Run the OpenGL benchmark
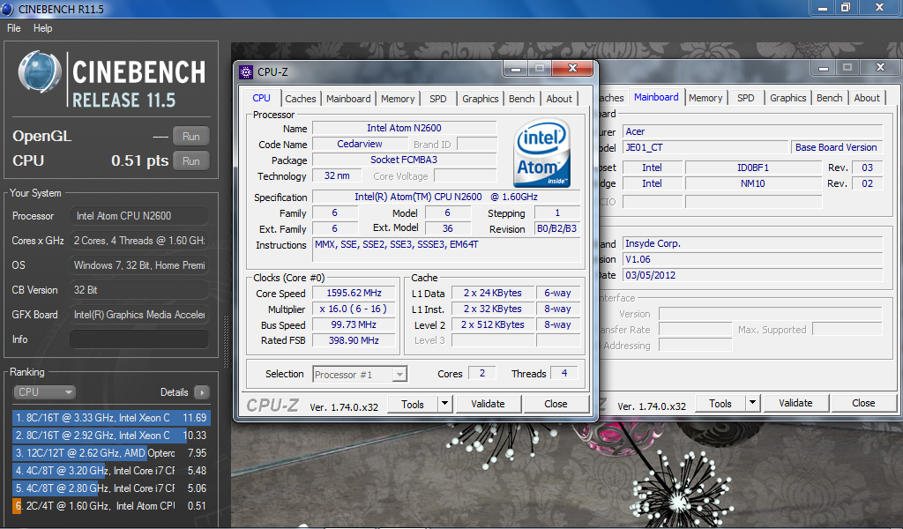The width and height of the screenshot is (903, 529). pos(191,137)
